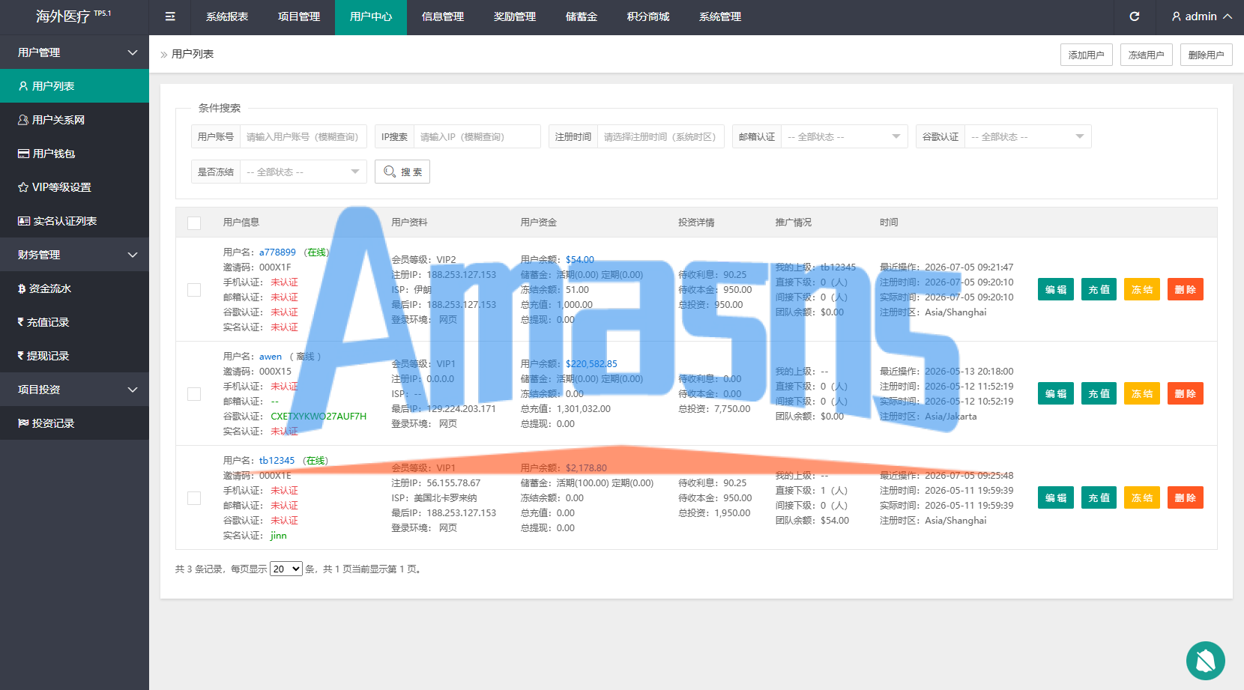
Task: Click 冻结 for user tb12345
Action: (x=1142, y=497)
